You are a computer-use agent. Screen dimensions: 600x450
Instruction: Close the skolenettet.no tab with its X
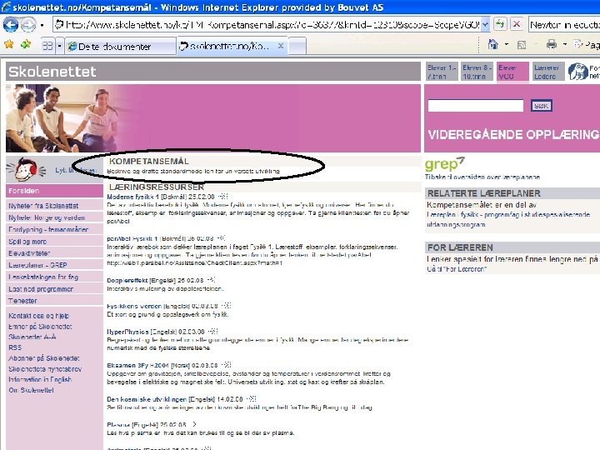click(x=281, y=46)
